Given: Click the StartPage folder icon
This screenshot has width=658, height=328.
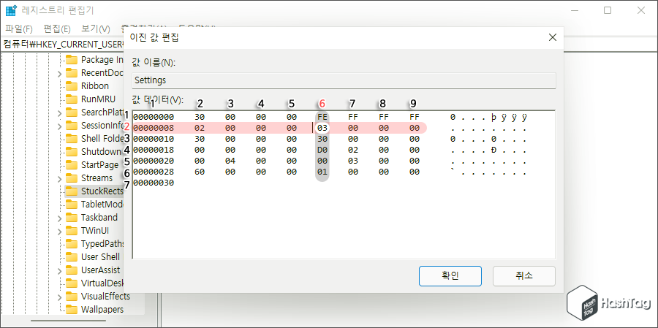Looking at the screenshot, I should click(x=72, y=165).
